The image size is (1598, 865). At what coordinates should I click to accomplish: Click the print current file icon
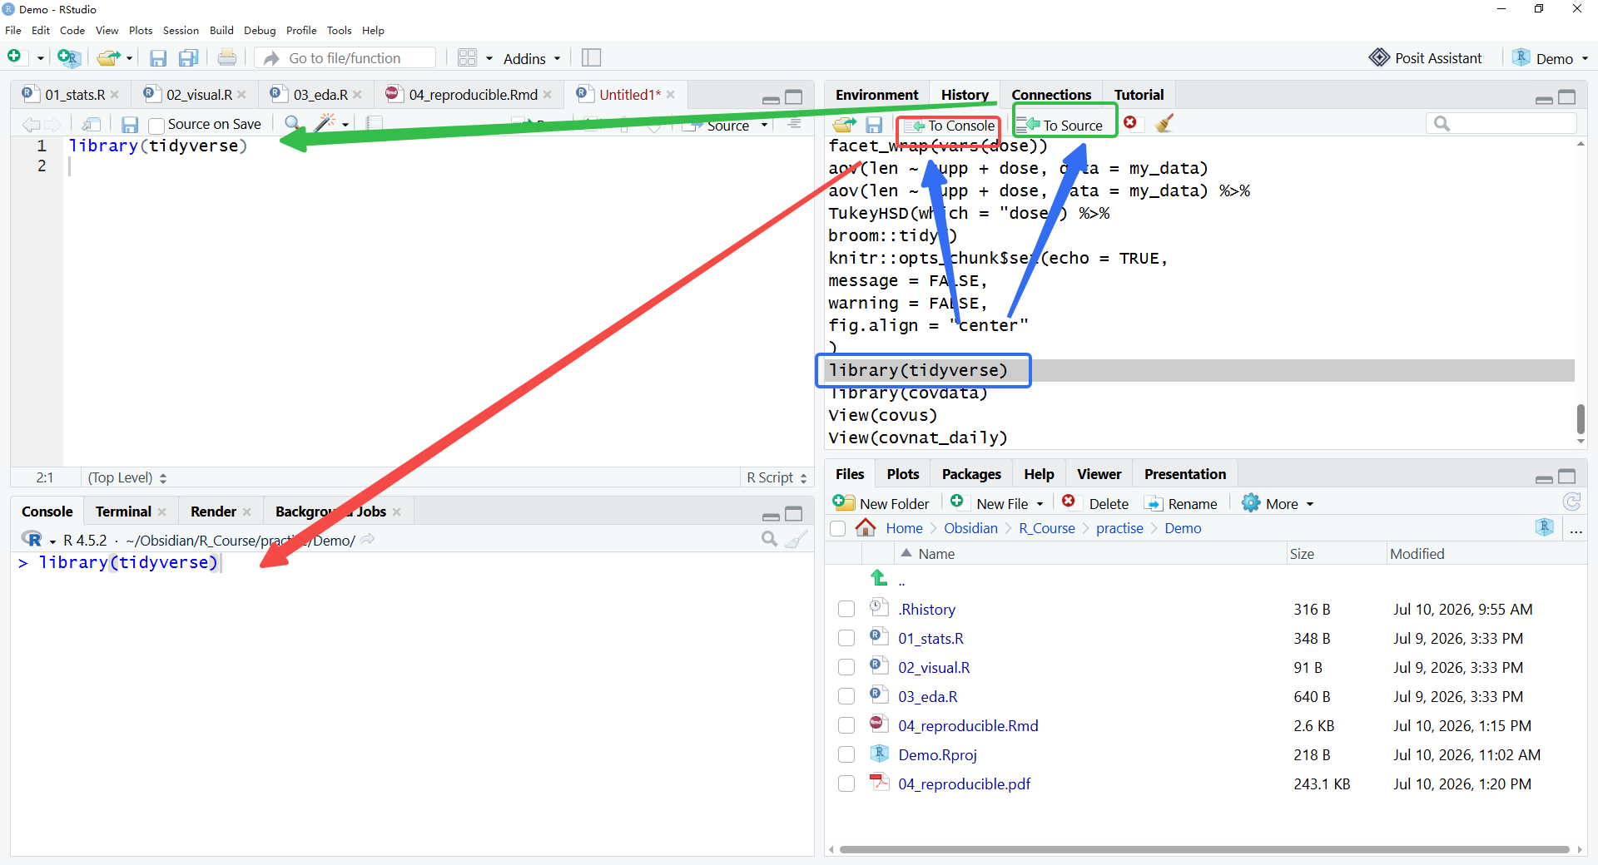pyautogui.click(x=226, y=57)
